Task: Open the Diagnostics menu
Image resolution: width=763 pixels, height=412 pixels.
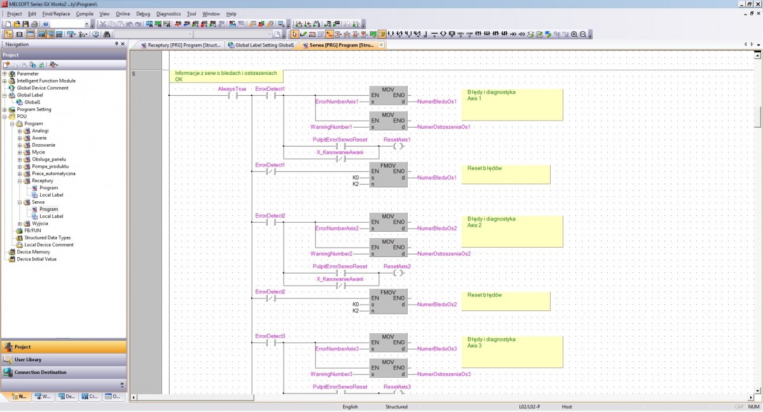Action: pyautogui.click(x=168, y=13)
